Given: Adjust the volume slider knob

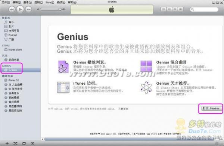Looking at the screenshot, I should 60,9.
